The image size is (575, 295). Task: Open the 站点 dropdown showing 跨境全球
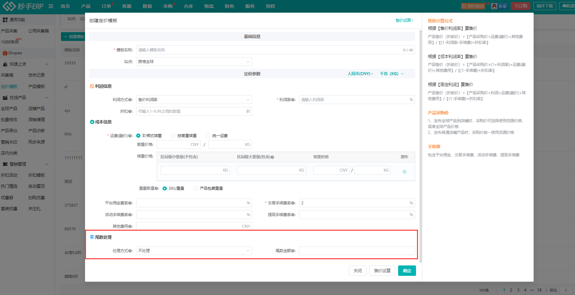pos(194,62)
